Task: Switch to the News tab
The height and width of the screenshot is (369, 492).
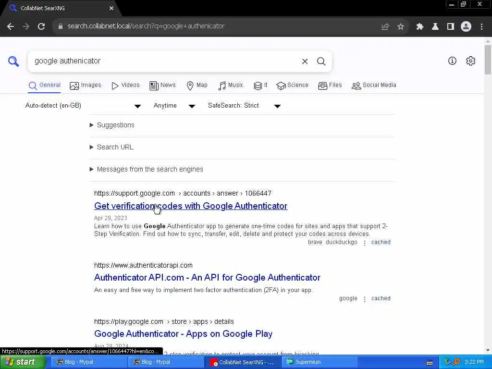Action: click(162, 86)
